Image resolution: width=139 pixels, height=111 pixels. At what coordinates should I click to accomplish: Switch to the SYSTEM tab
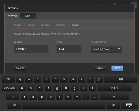12,16
